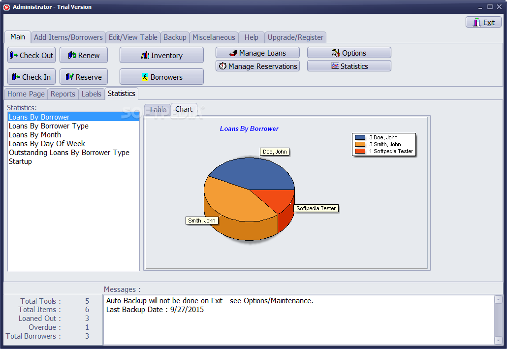The image size is (507, 349).
Task: Select the Statistics sub-tab
Action: tap(122, 94)
